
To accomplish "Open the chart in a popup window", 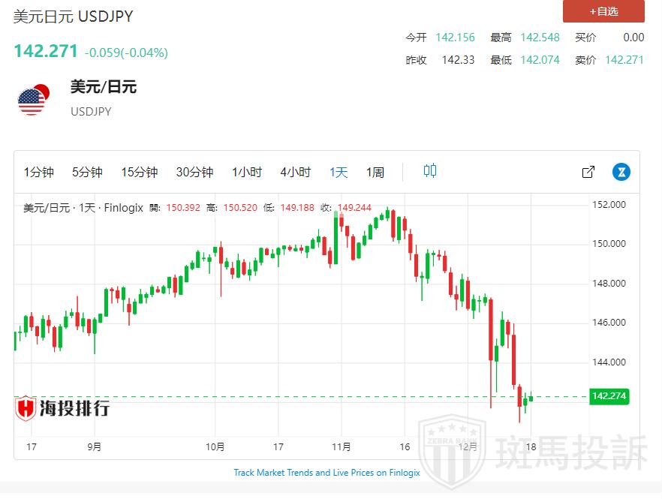I will (588, 172).
